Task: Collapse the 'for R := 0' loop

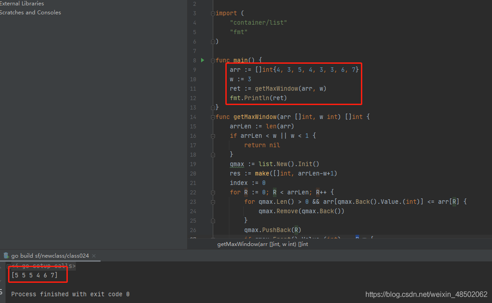Action: [x=213, y=192]
